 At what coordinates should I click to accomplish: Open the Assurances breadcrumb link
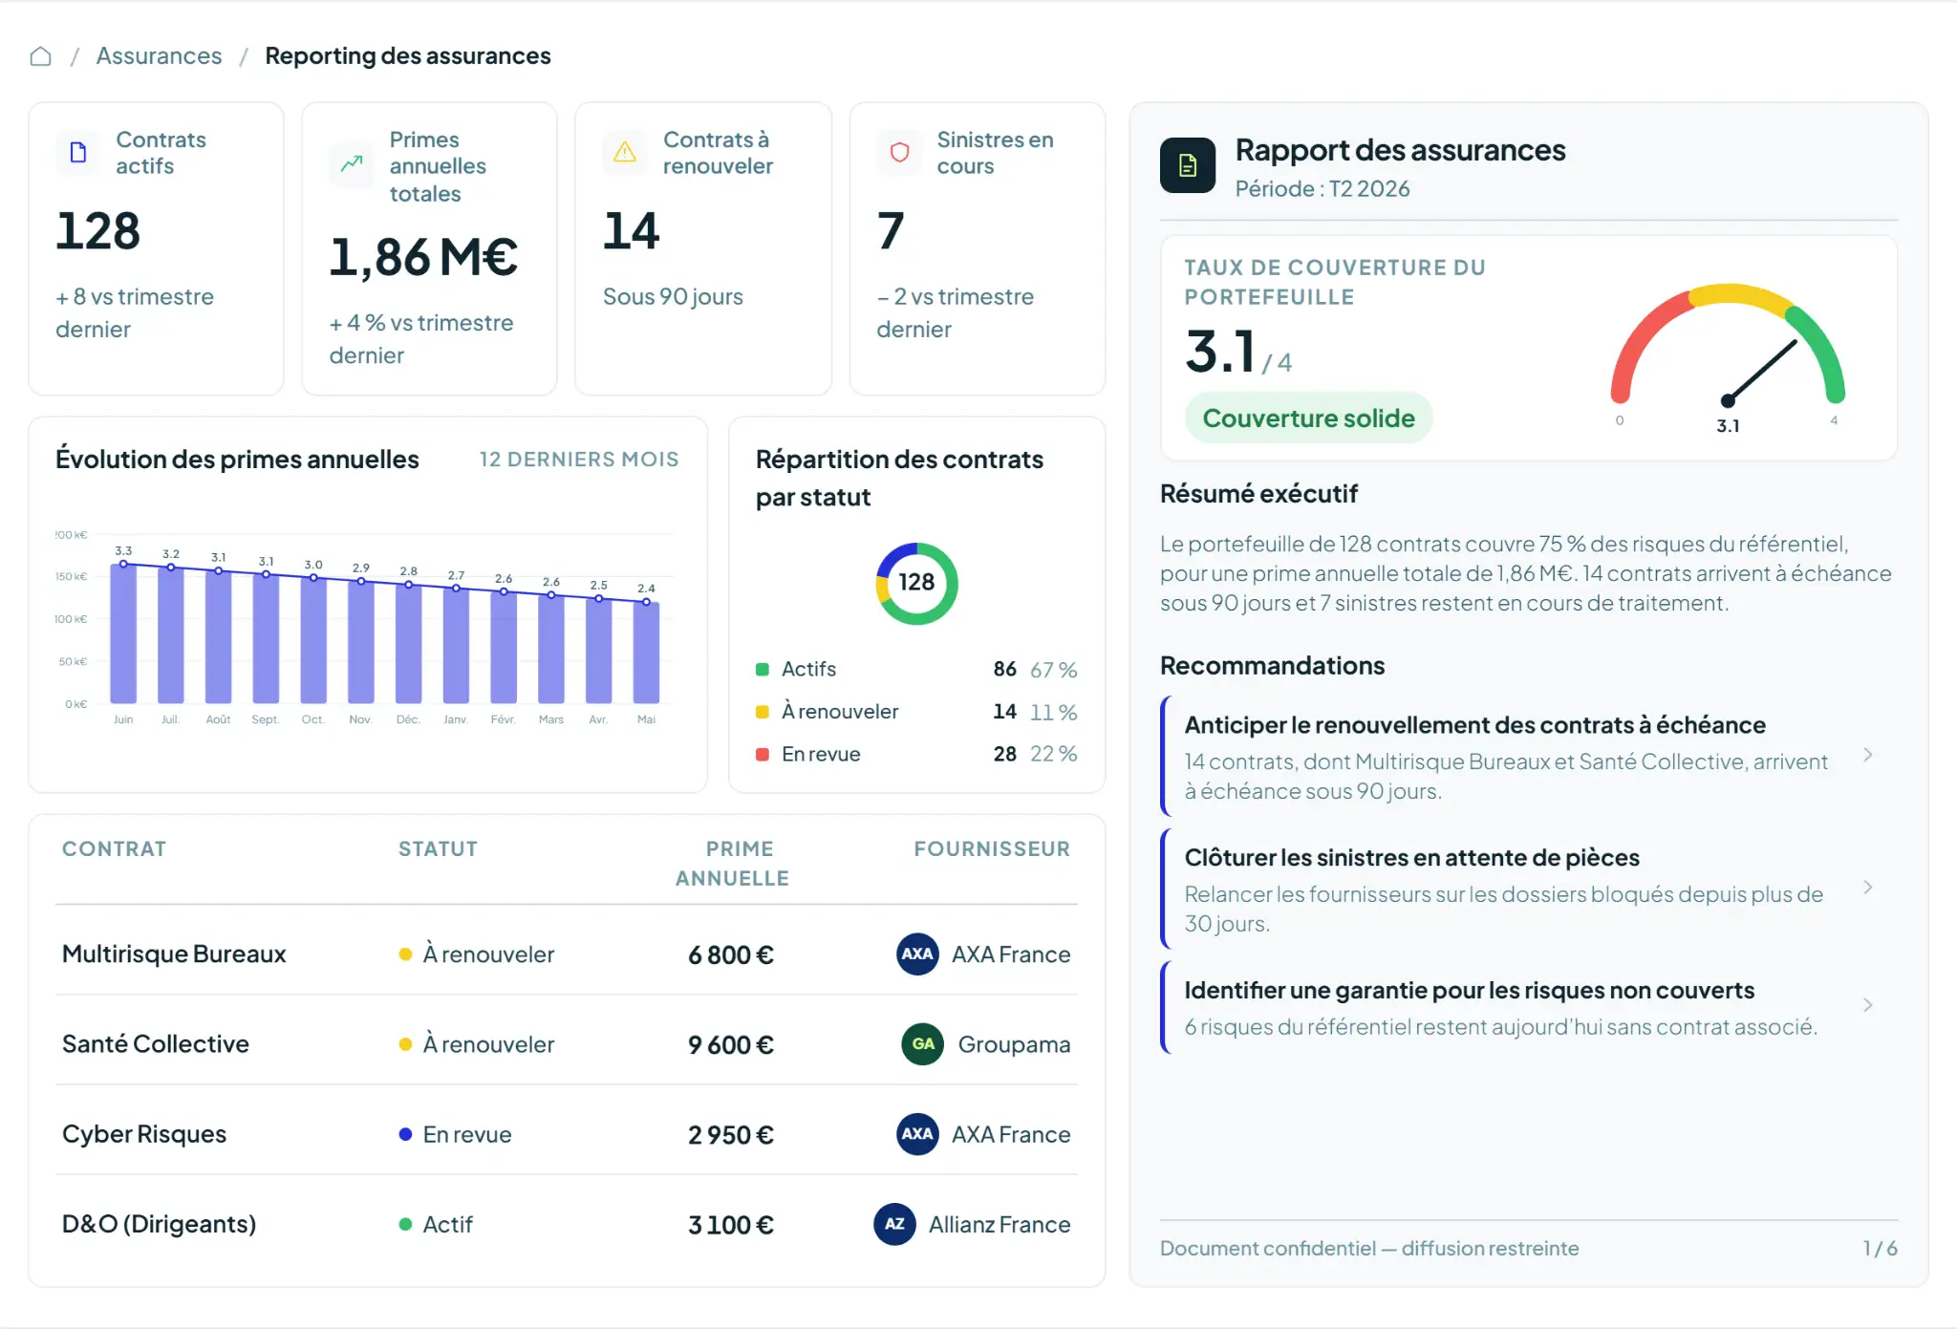pyautogui.click(x=159, y=56)
